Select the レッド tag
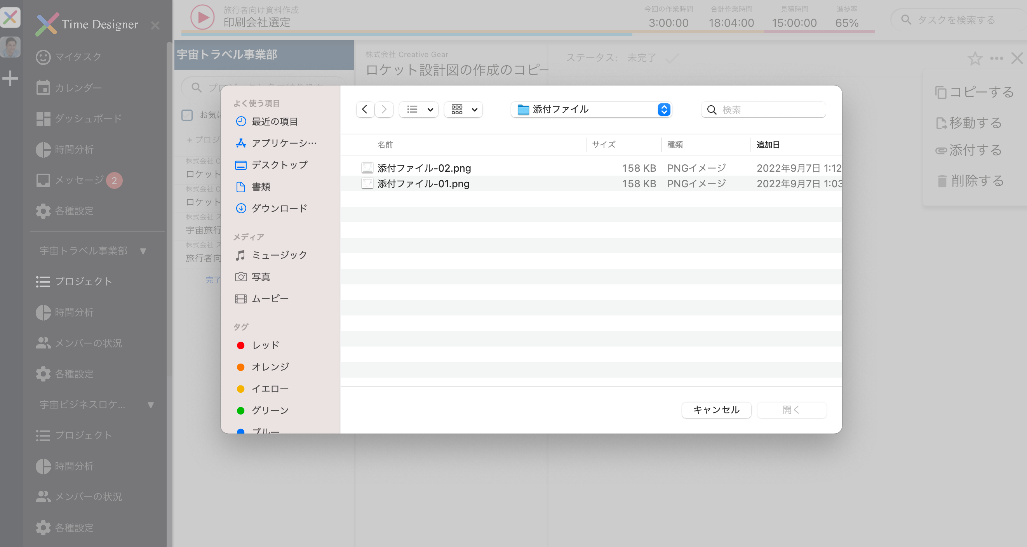Image resolution: width=1027 pixels, height=547 pixels. (265, 345)
